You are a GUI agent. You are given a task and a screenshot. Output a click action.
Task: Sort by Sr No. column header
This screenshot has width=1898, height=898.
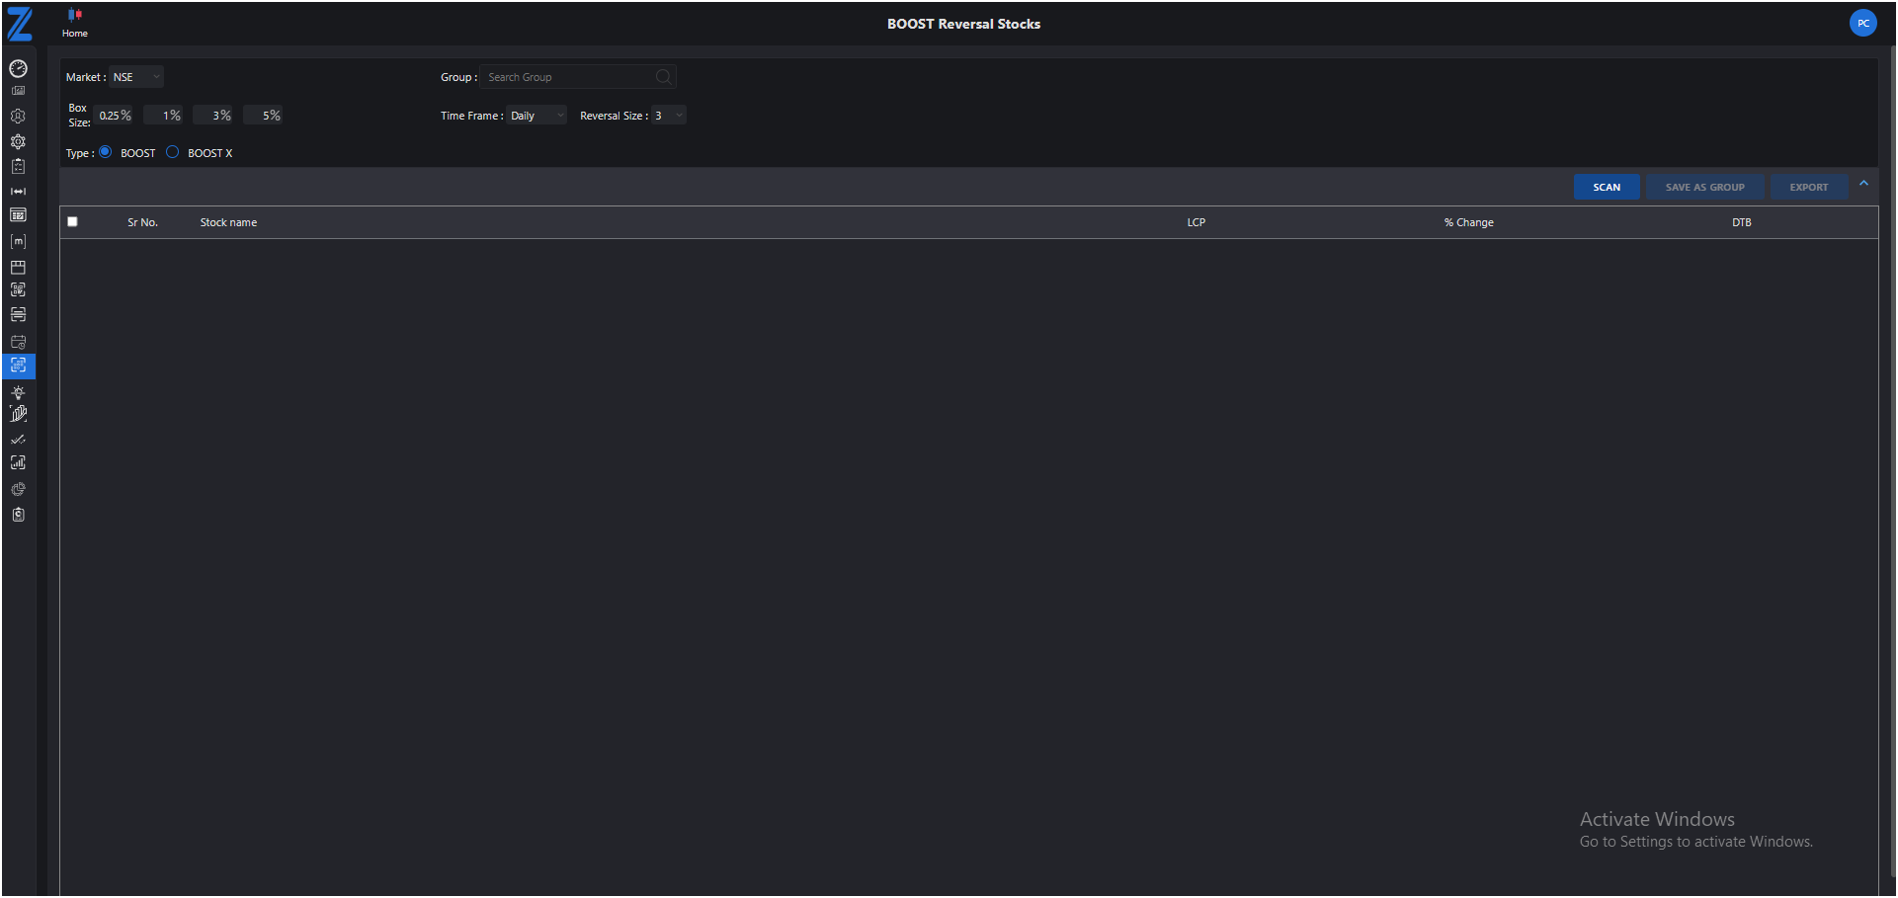(142, 222)
